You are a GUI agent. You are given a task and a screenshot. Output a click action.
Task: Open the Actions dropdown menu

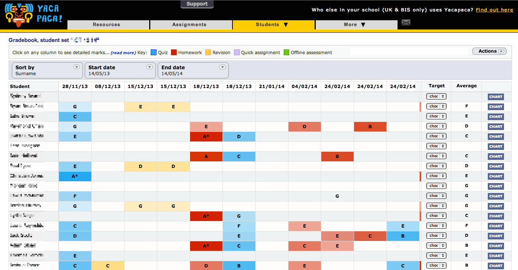point(489,51)
